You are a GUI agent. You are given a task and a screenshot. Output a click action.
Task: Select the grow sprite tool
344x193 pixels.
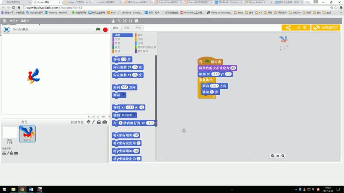point(125,21)
